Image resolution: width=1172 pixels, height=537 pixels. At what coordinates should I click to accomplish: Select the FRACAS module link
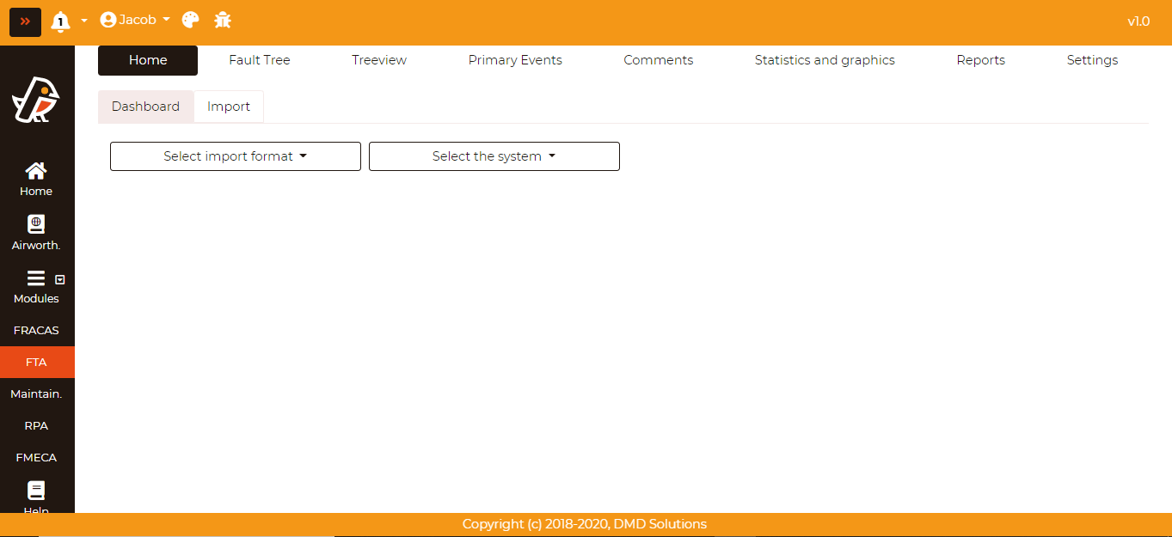pos(36,331)
